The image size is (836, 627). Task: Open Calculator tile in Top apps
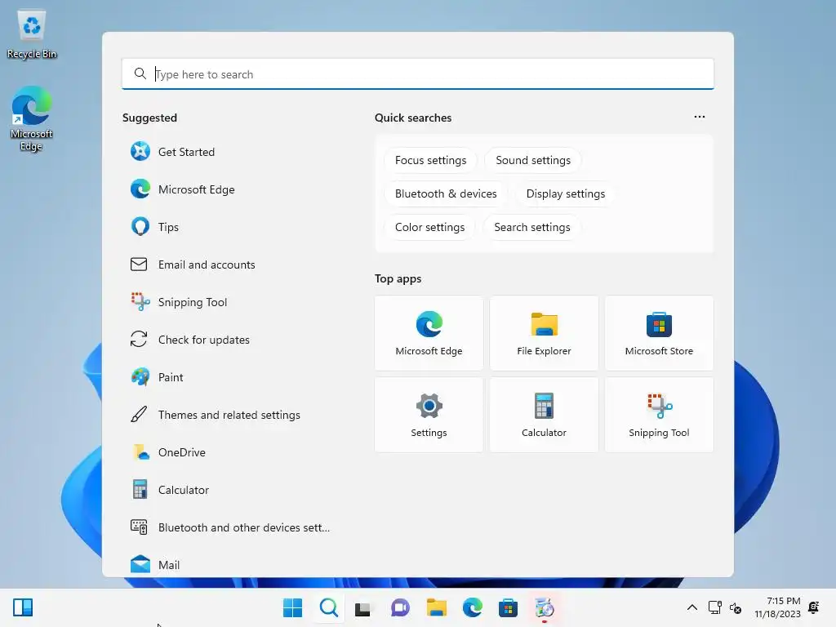coord(544,415)
